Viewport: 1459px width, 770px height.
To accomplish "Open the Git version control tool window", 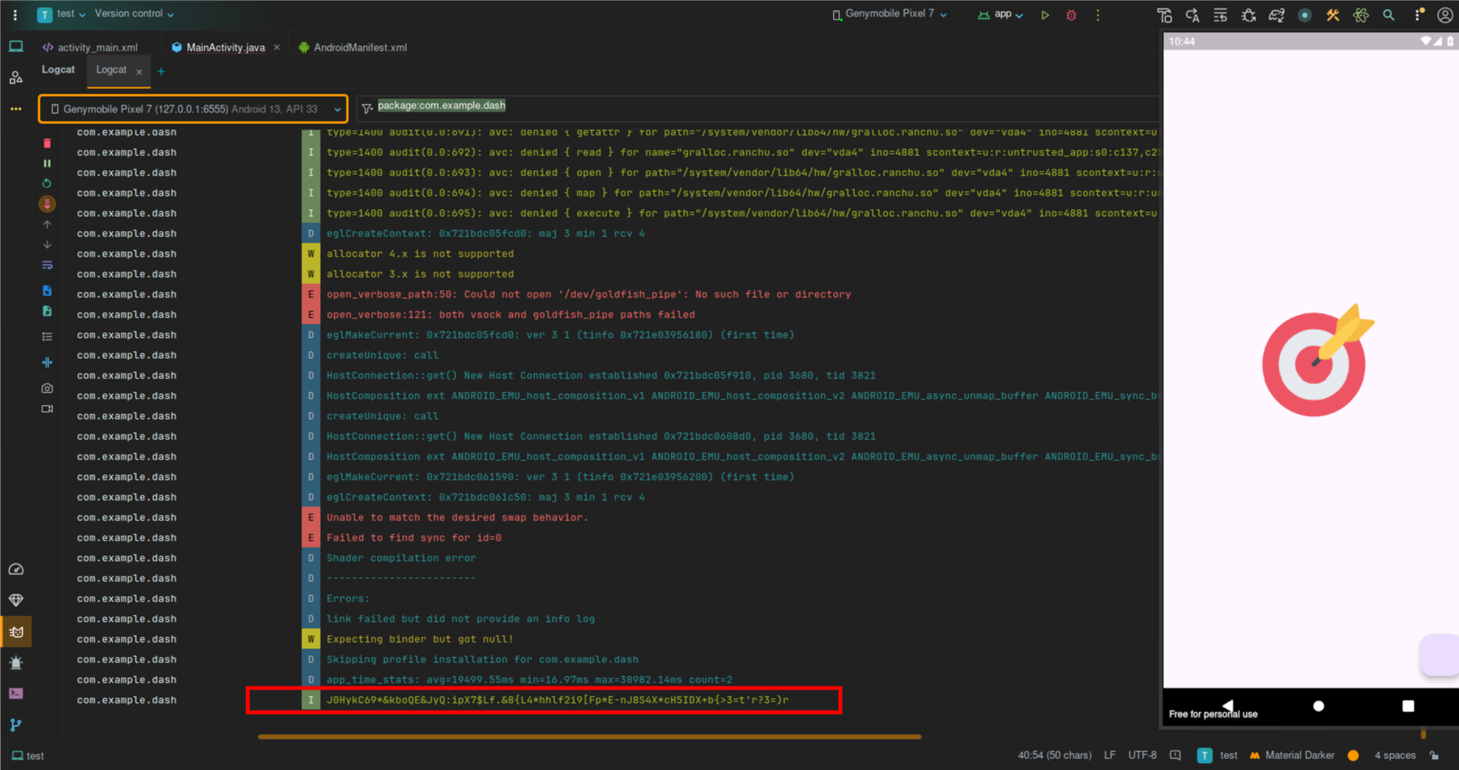I will click(16, 725).
